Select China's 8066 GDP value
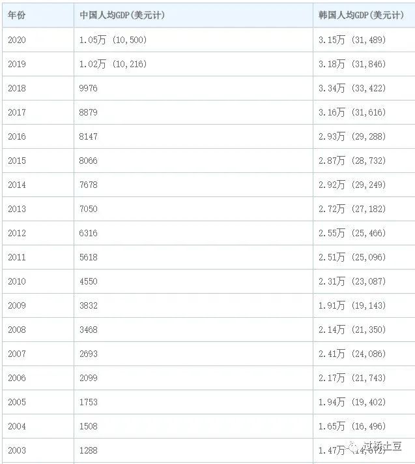 click(x=88, y=161)
